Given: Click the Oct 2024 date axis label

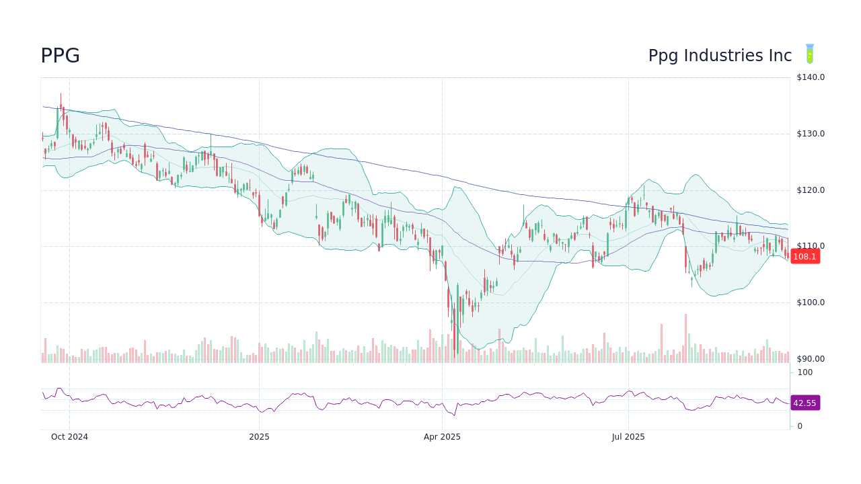Looking at the screenshot, I should (x=70, y=436).
